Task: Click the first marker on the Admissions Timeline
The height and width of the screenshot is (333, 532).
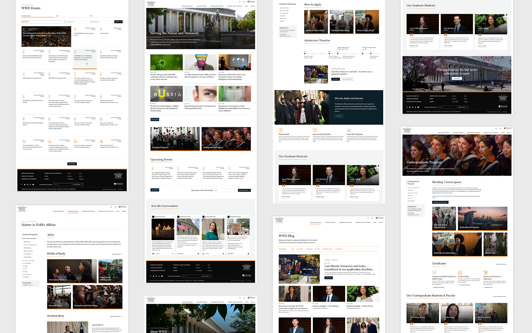Action: coord(305,53)
